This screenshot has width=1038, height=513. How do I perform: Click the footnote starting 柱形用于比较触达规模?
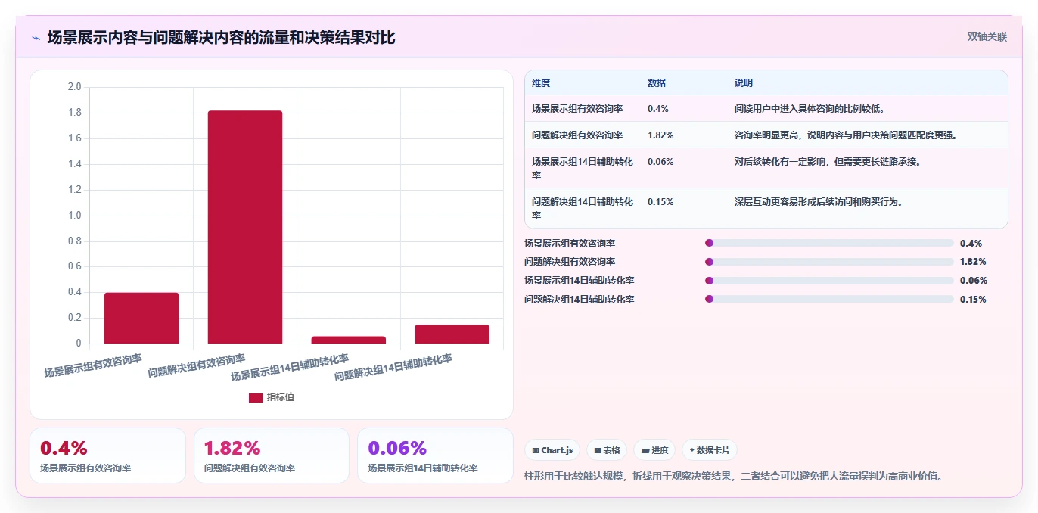[733, 477]
